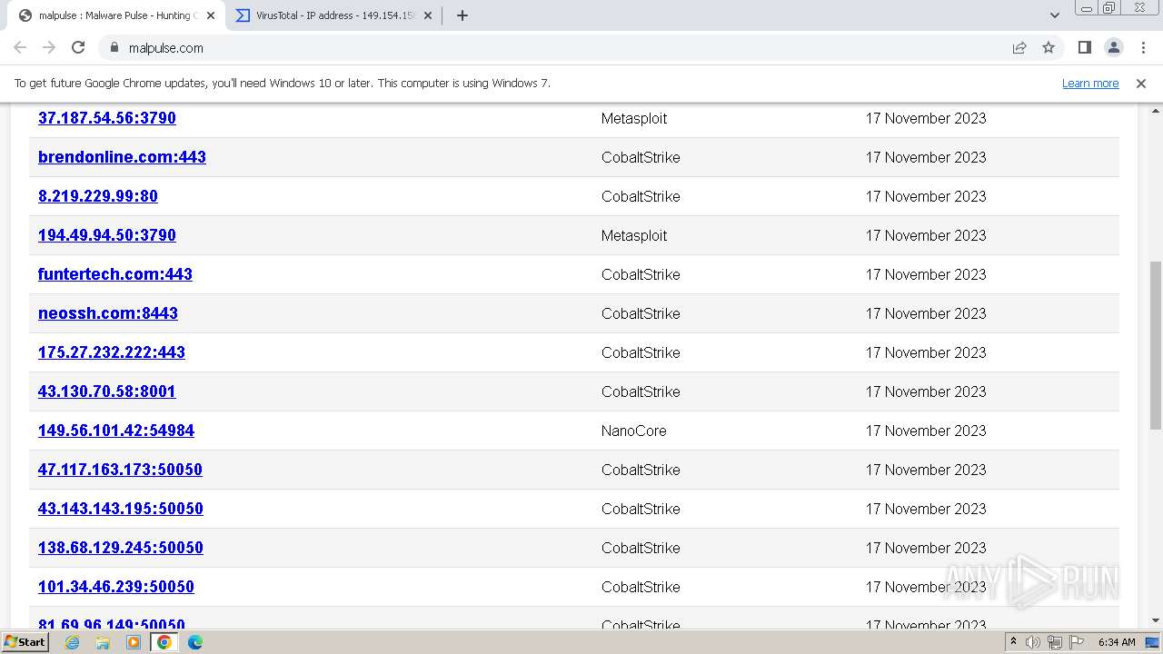
Task: Bookmark this tab with the star icon
Action: [x=1049, y=47]
